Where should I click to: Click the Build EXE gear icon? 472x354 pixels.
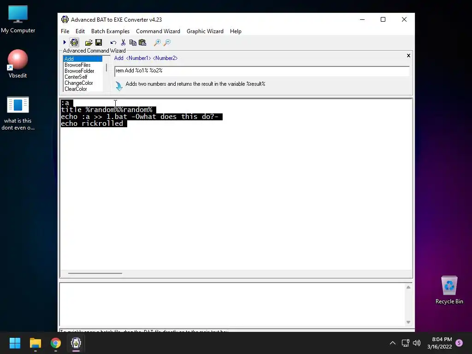[x=74, y=42]
